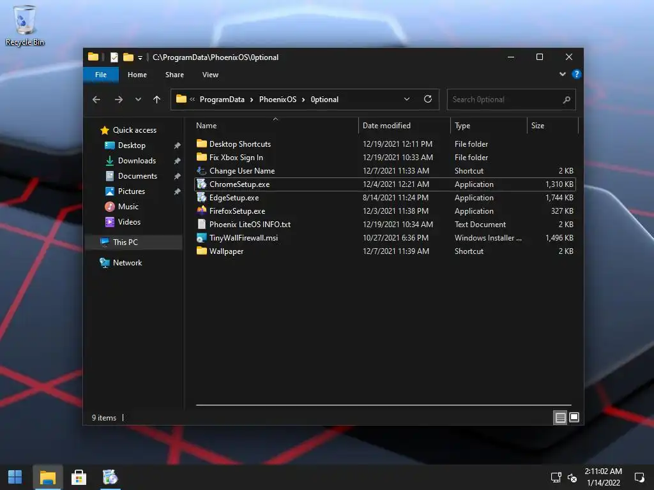Open the Recycle Bin desktop icon

coord(25,26)
